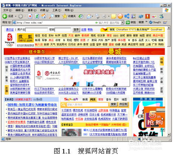The height and width of the screenshot is (155, 173).
Task: Refresh the page using the green arrows icon
Action: tap(37, 16)
